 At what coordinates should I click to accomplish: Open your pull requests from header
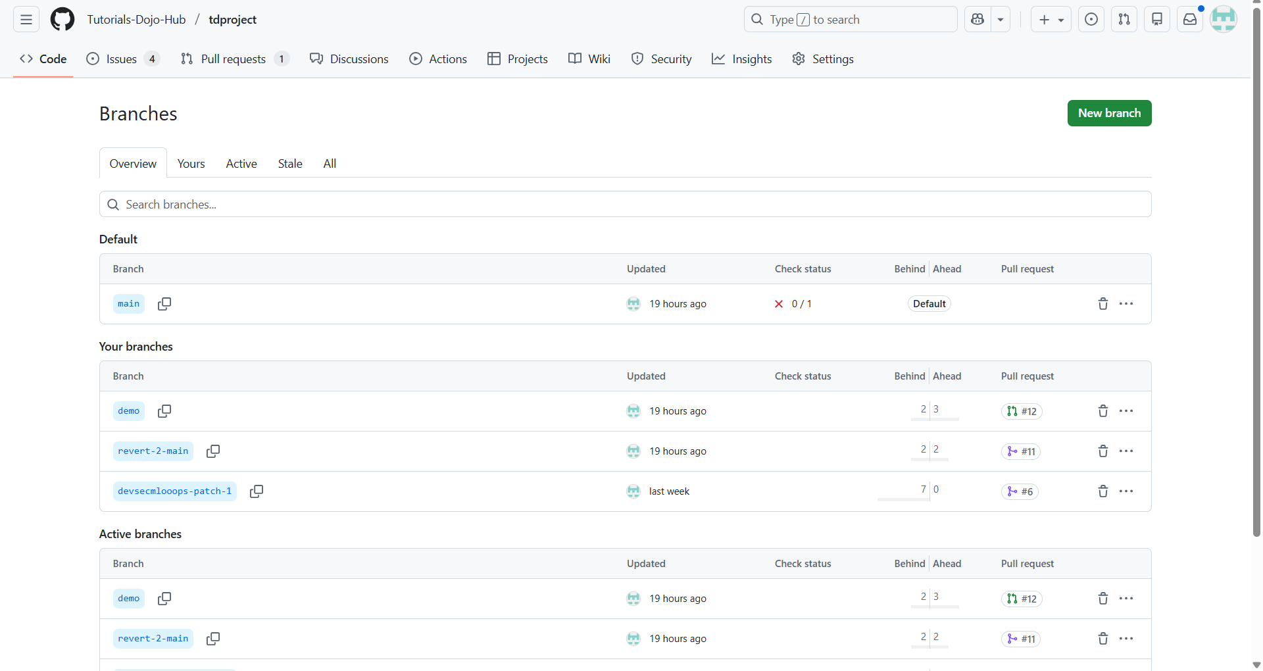pyautogui.click(x=1124, y=20)
